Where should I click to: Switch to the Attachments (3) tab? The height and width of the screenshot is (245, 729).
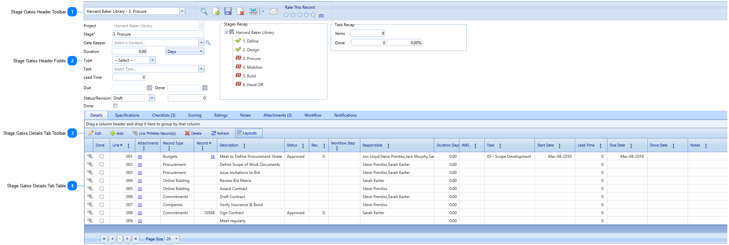point(277,115)
